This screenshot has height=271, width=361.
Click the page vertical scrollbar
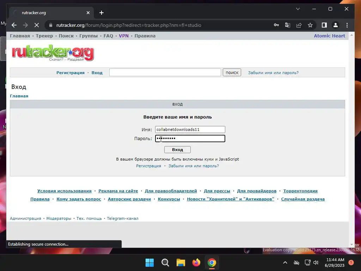pos(351,140)
